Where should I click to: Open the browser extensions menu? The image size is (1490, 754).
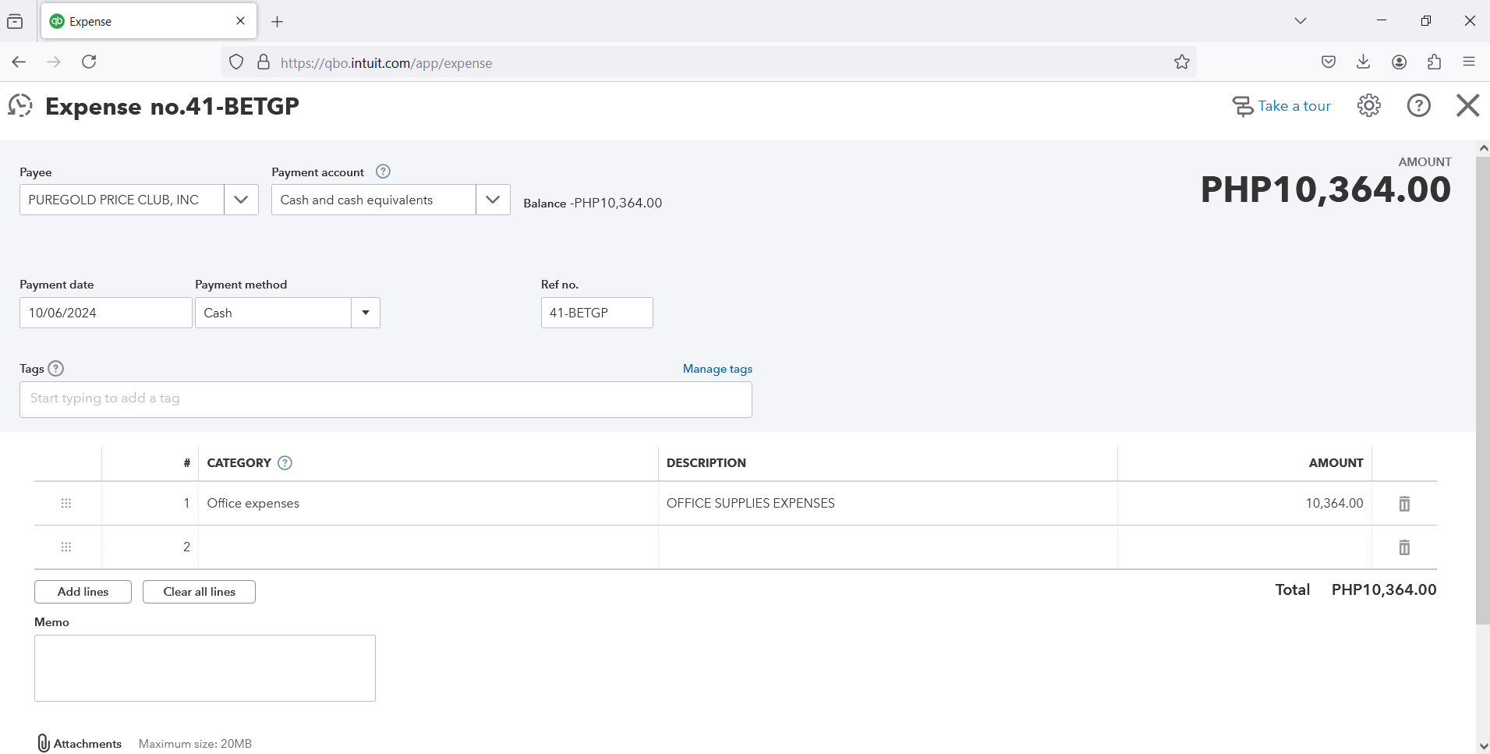1435,62
